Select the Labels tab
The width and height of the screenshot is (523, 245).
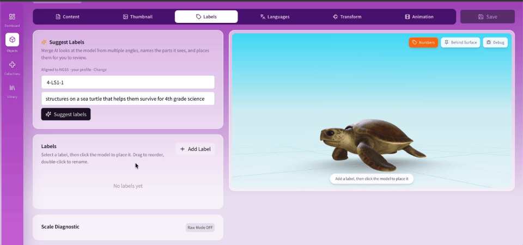[206, 17]
